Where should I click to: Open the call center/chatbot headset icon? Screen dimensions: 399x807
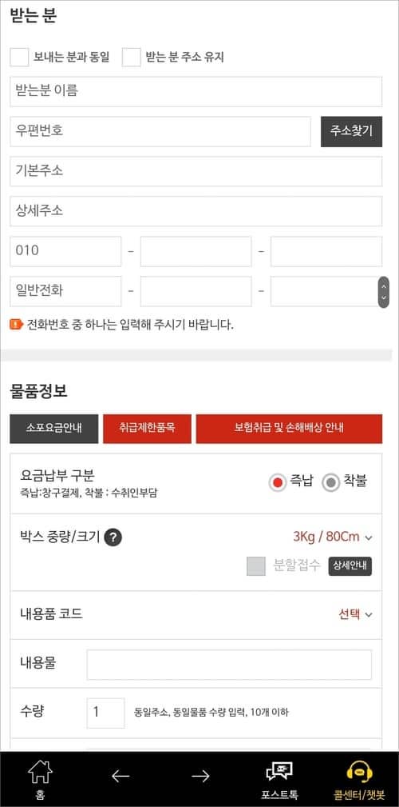[359, 771]
